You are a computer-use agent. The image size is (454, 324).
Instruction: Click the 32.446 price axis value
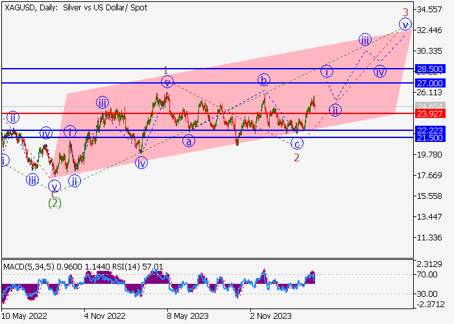click(429, 30)
